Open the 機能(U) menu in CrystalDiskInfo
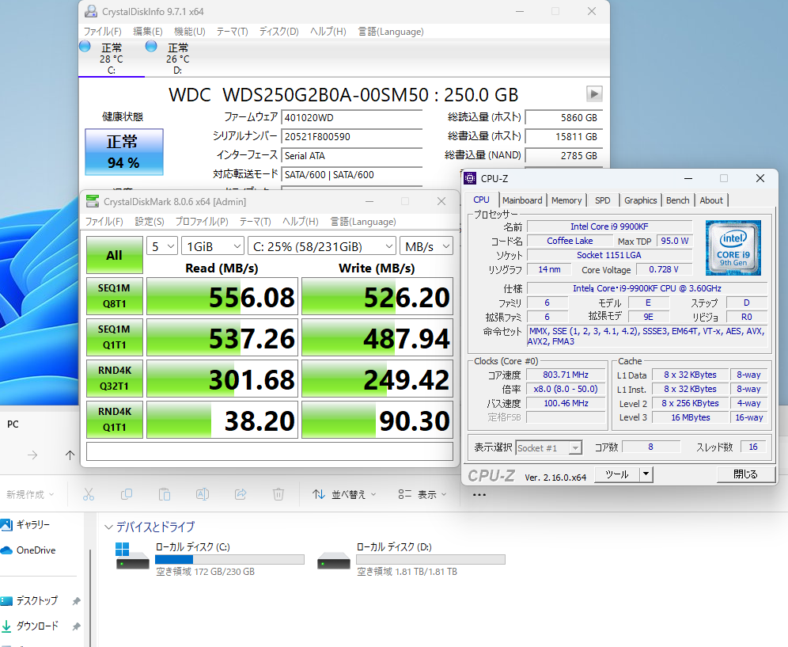 point(189,32)
